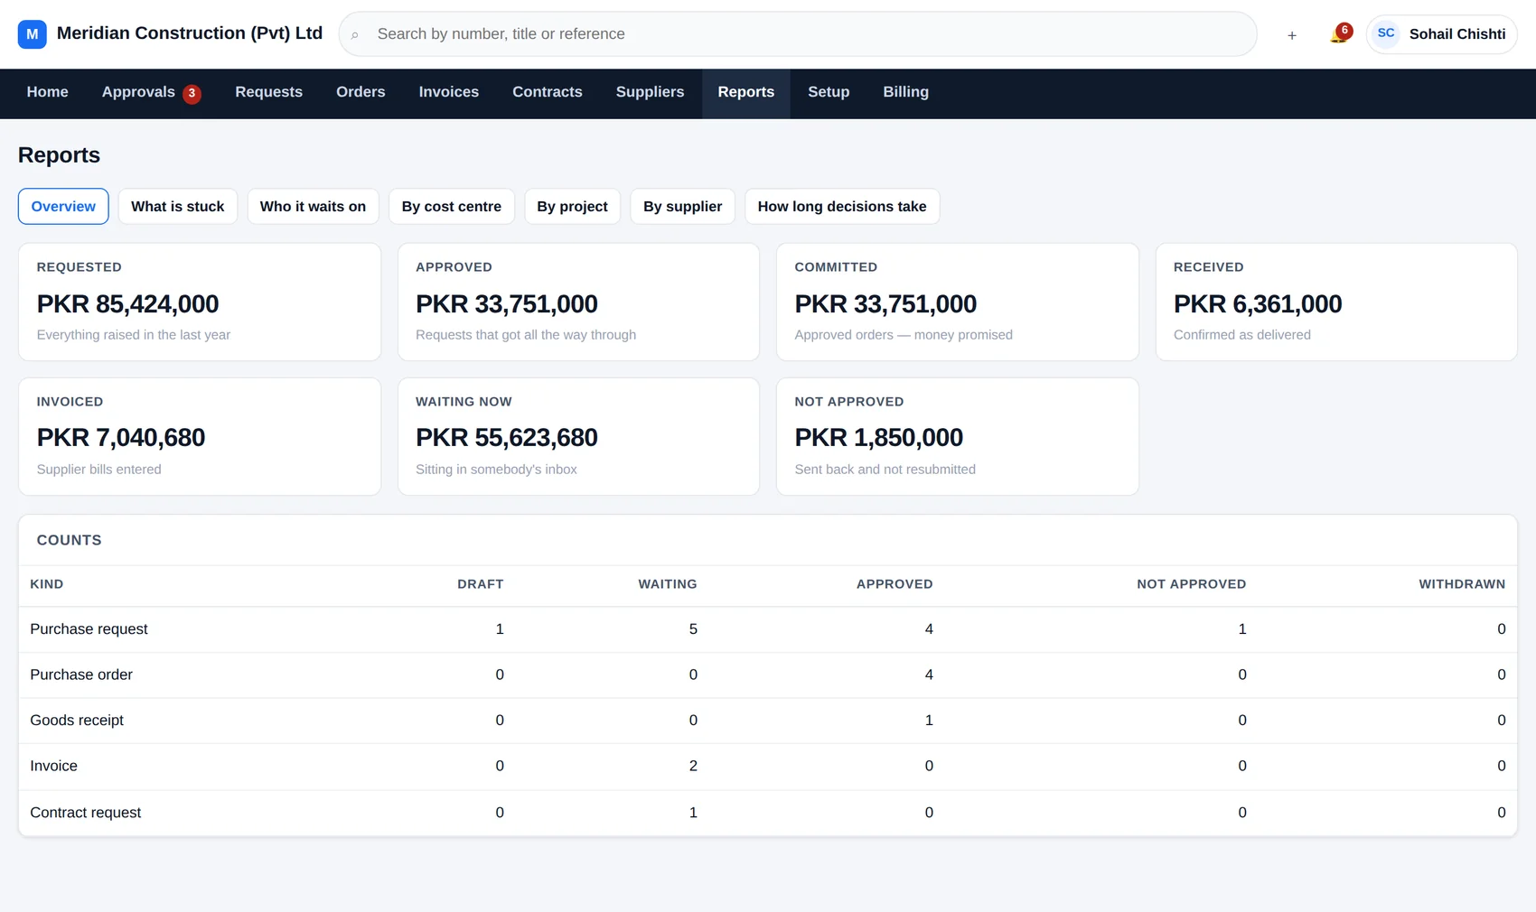The width and height of the screenshot is (1536, 912).
Task: Click the Contract request row label
Action: tap(86, 813)
